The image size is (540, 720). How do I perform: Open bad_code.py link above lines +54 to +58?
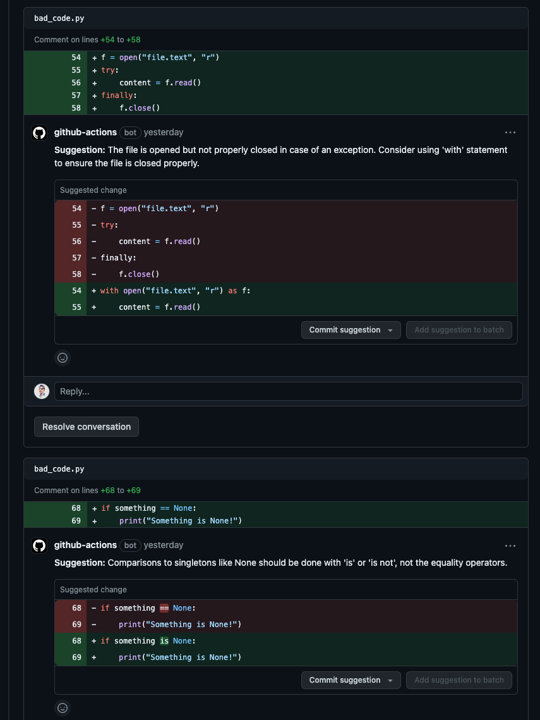(59, 18)
